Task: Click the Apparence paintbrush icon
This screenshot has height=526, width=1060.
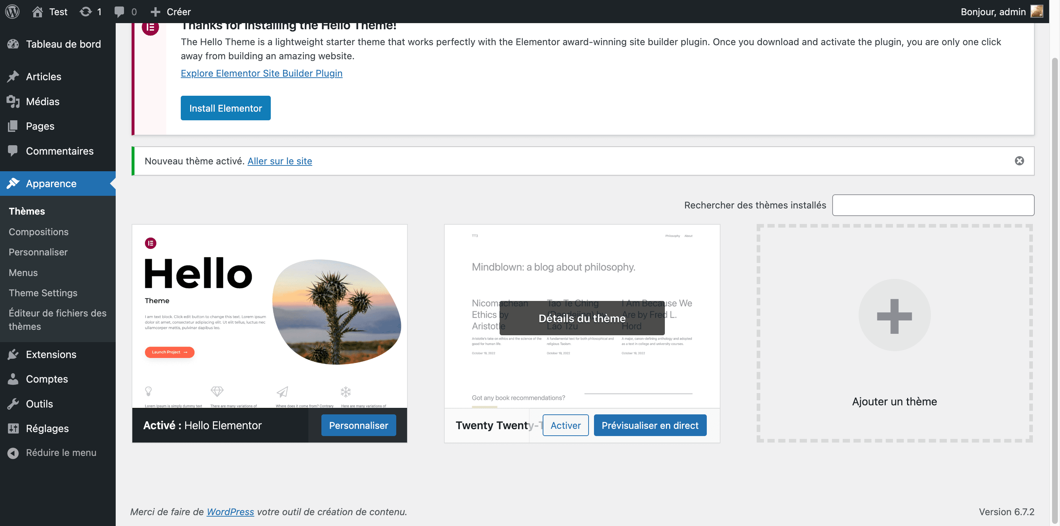Action: (13, 184)
